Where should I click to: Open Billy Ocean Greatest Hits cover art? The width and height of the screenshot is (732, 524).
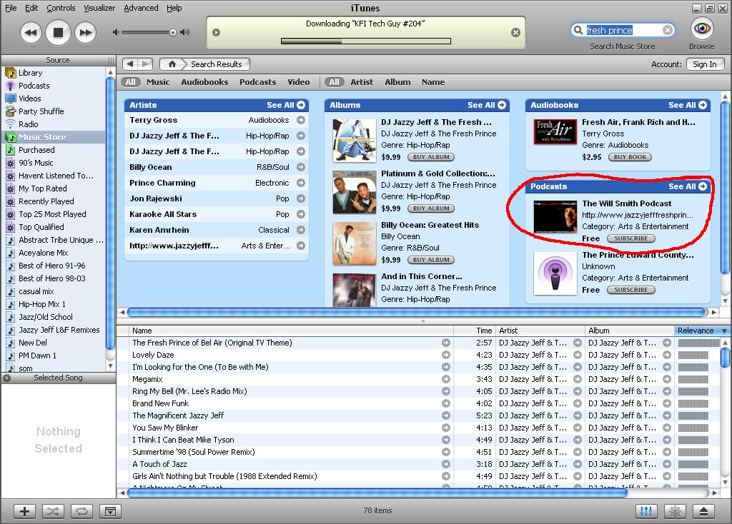click(x=355, y=244)
